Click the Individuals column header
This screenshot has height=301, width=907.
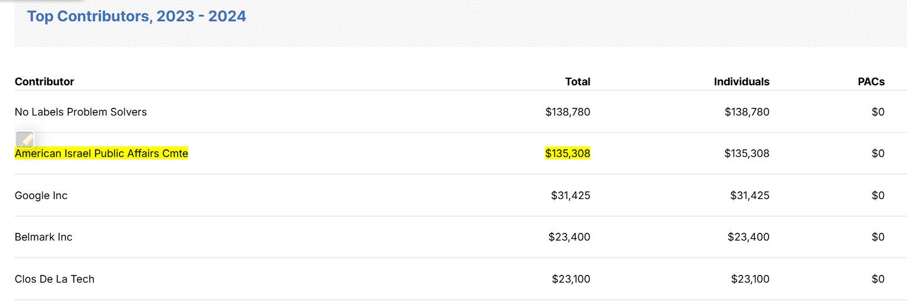pyautogui.click(x=741, y=82)
